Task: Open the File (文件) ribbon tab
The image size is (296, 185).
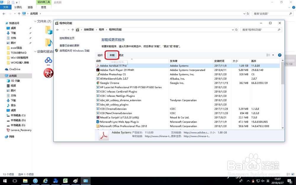Action: (x=6, y=7)
